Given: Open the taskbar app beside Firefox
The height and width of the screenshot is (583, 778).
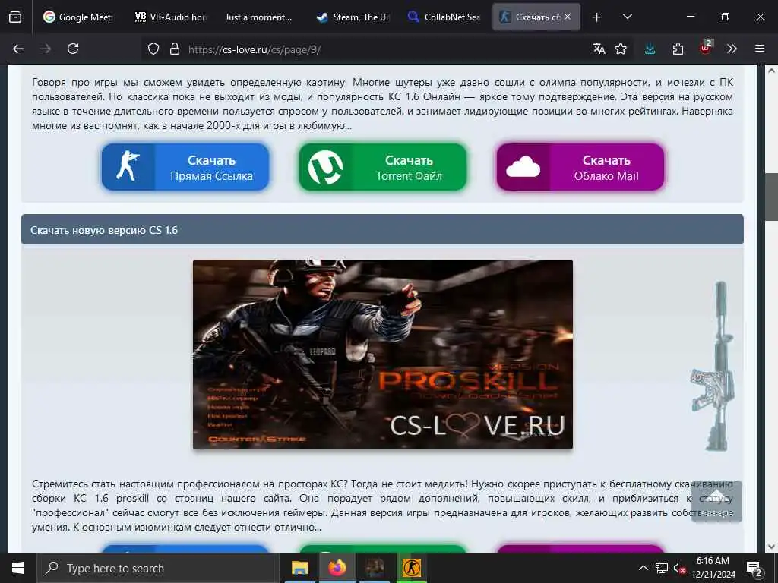Looking at the screenshot, I should click(375, 568).
